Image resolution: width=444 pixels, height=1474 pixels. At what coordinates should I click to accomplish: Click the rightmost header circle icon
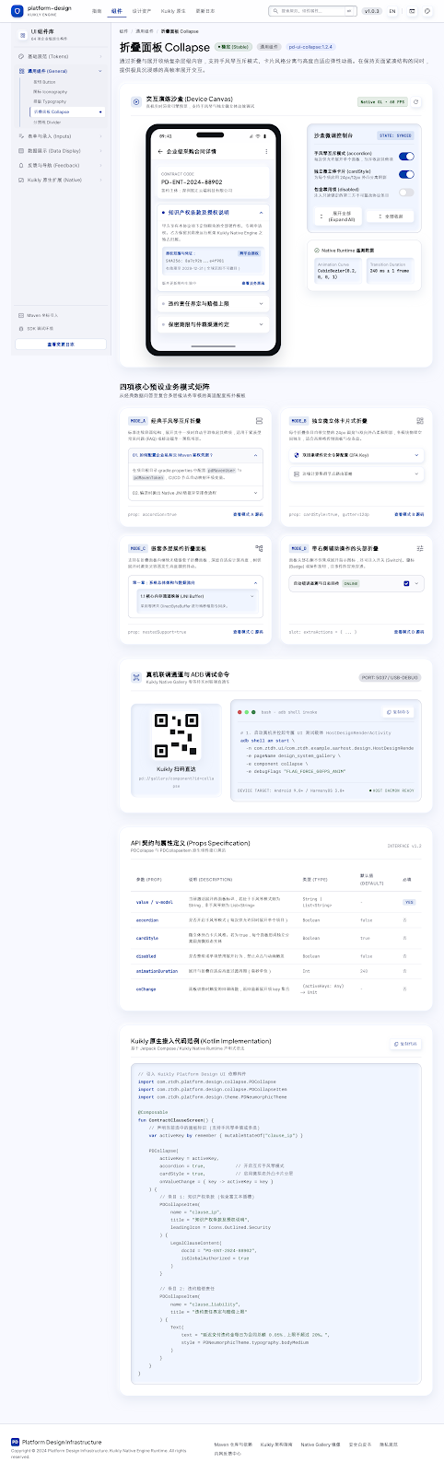pyautogui.click(x=426, y=11)
